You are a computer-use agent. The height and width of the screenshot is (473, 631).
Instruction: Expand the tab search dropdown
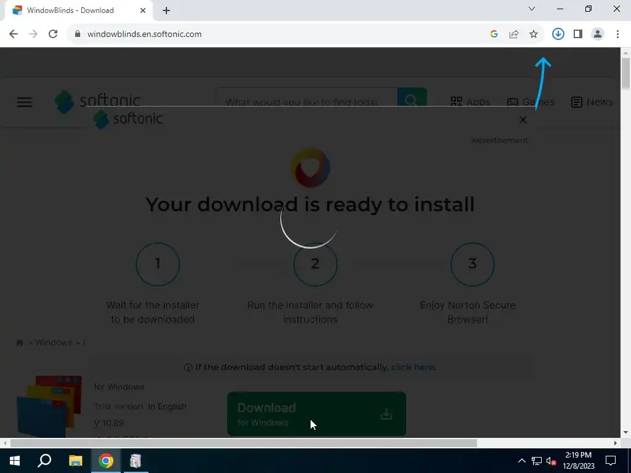(x=532, y=9)
